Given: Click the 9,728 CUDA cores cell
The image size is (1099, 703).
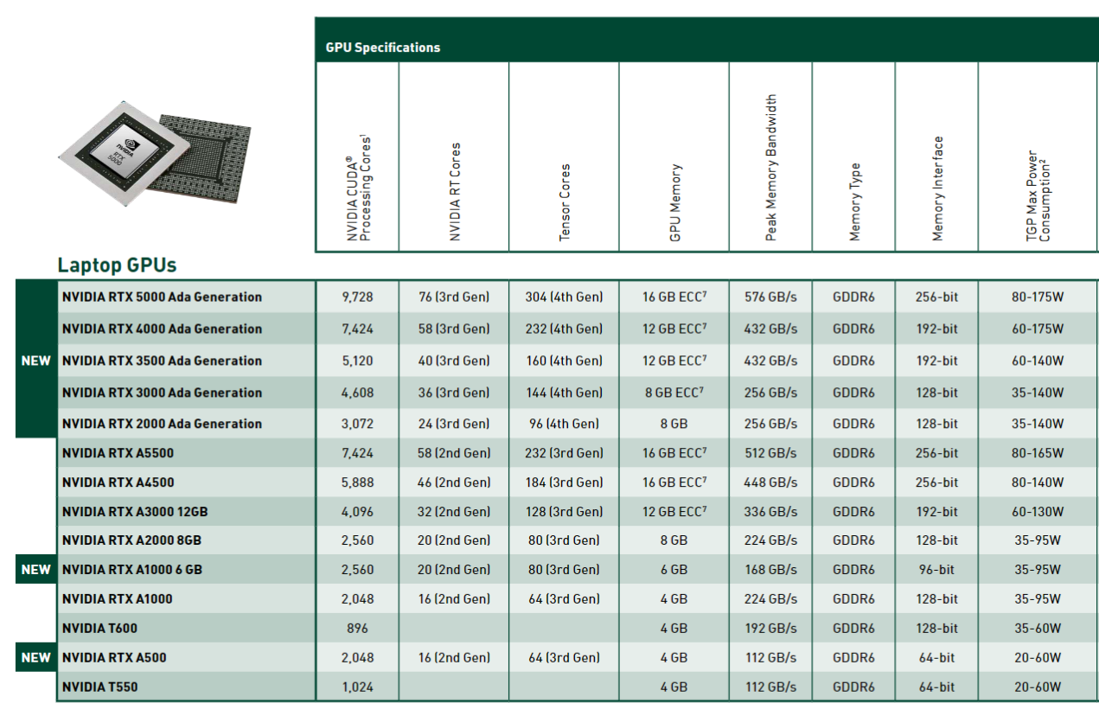Looking at the screenshot, I should (x=357, y=297).
